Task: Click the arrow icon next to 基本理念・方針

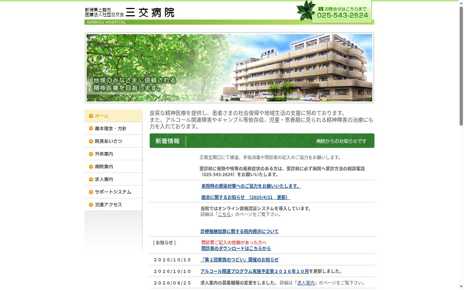Action: (x=91, y=129)
